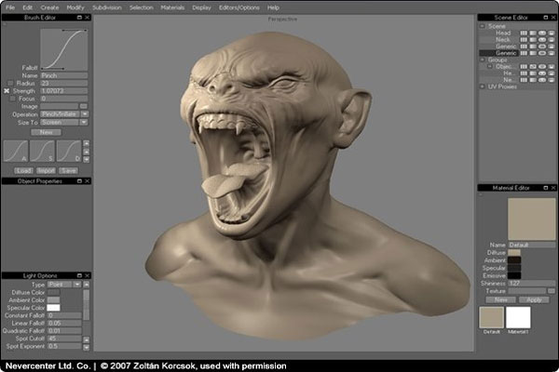Enable the Radius checkbox in Brush Editor
The height and width of the screenshot is (372, 559).
coord(10,84)
